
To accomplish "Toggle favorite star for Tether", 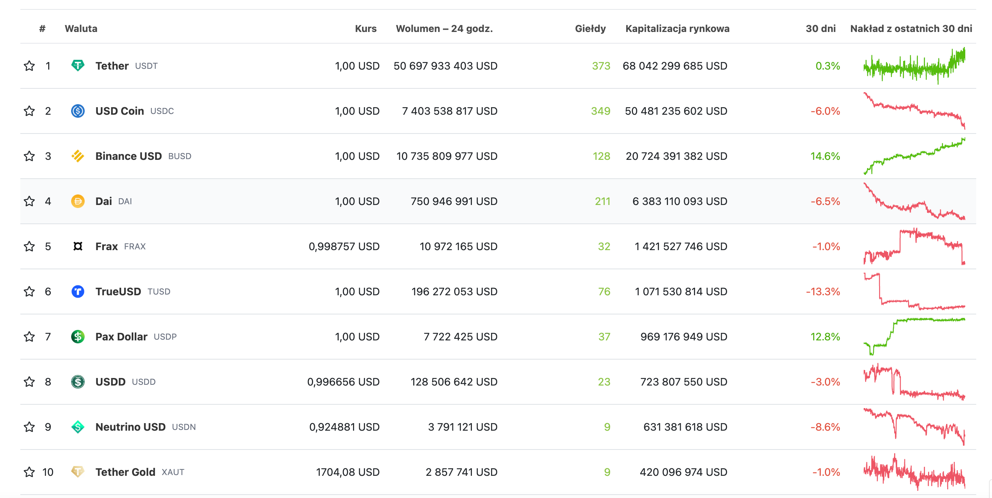I will coord(29,66).
